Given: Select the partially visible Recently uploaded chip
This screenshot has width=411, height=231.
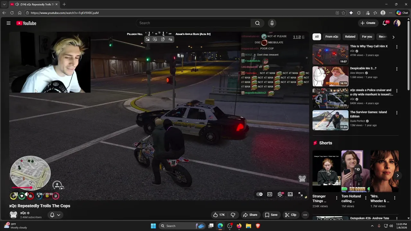Looking at the screenshot, I should pyautogui.click(x=382, y=37).
